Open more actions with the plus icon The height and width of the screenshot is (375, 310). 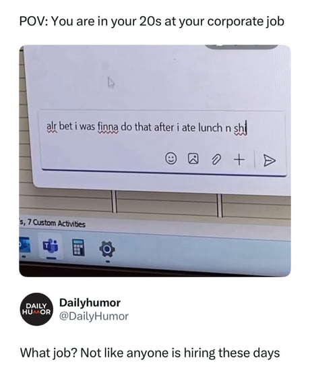(x=239, y=160)
